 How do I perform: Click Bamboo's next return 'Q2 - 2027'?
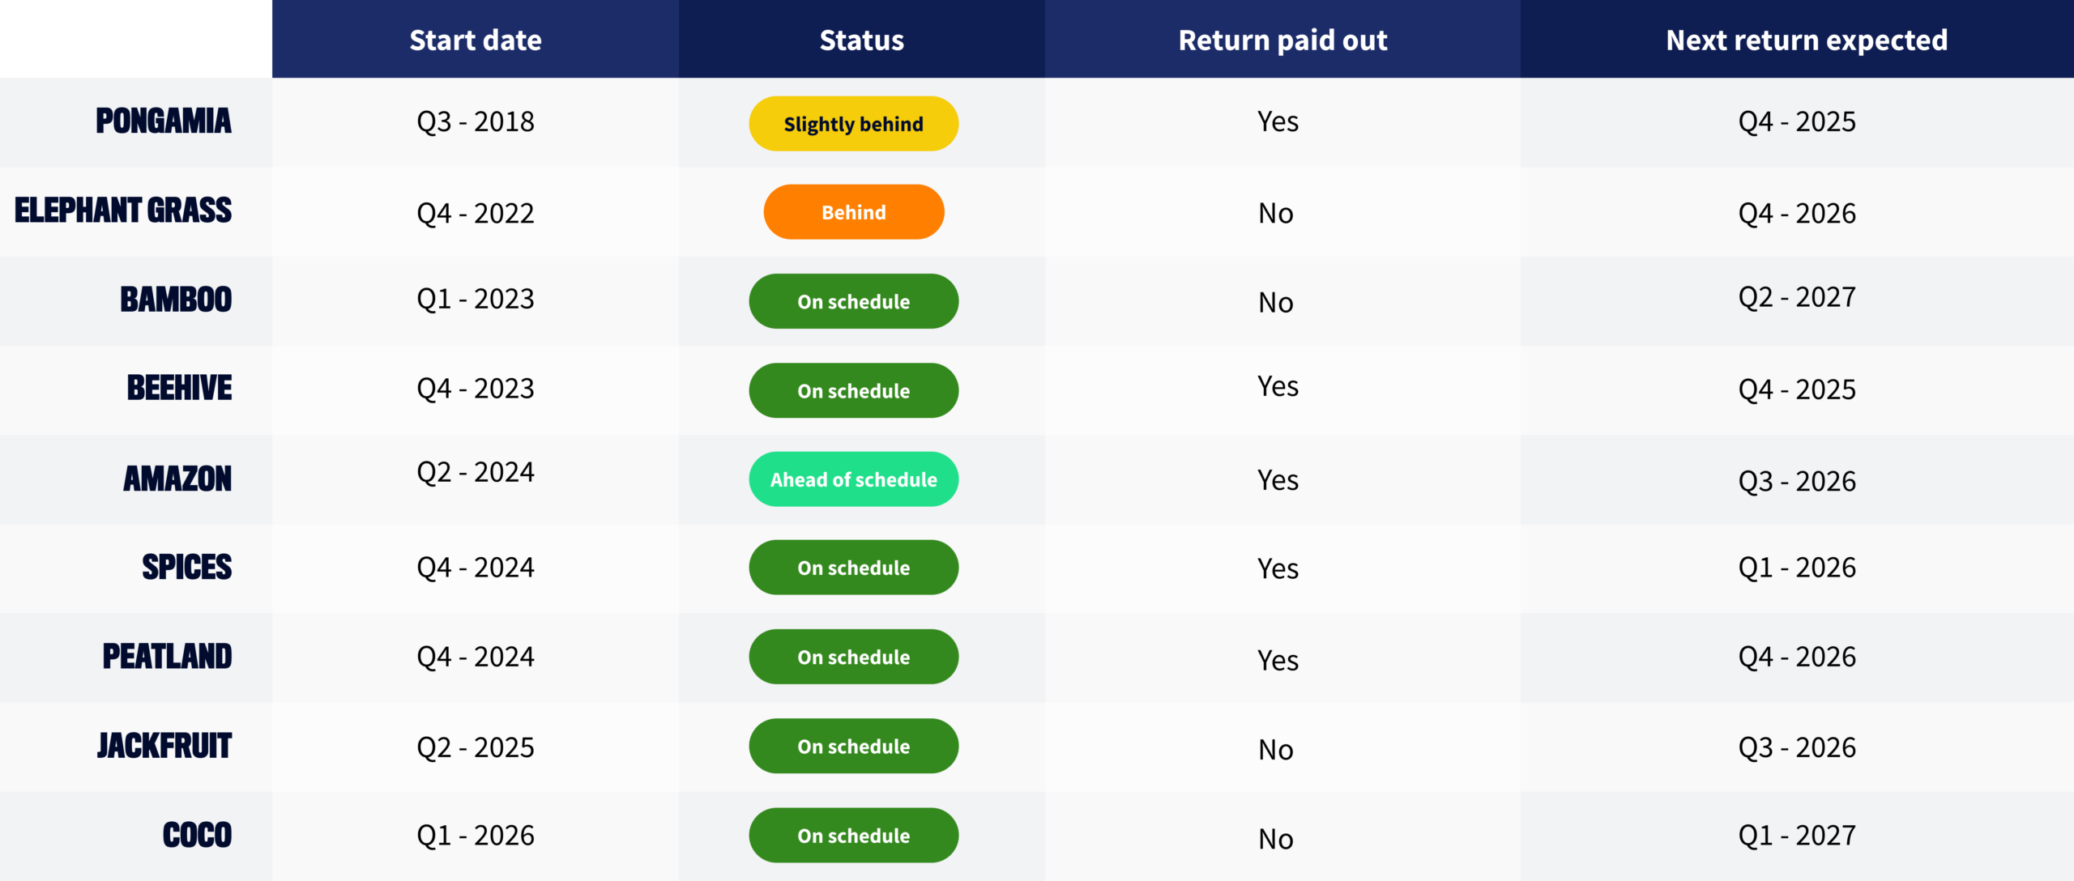pyautogui.click(x=1797, y=297)
